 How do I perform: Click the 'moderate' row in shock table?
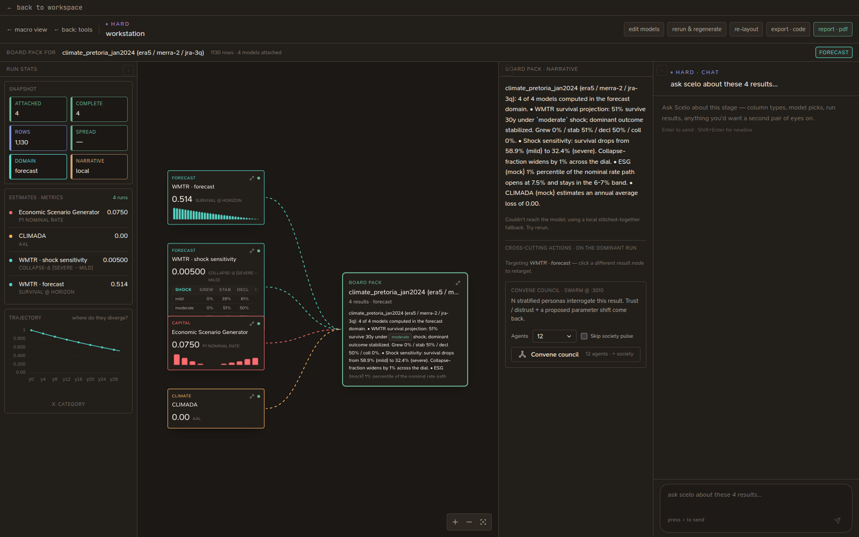pyautogui.click(x=216, y=308)
